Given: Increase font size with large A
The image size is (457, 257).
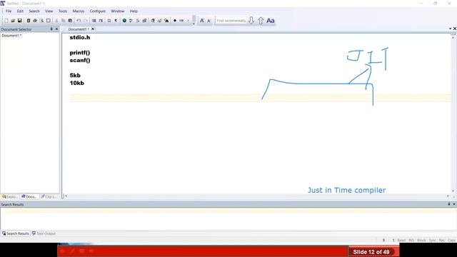Looking at the screenshot, I should tap(201, 21).
